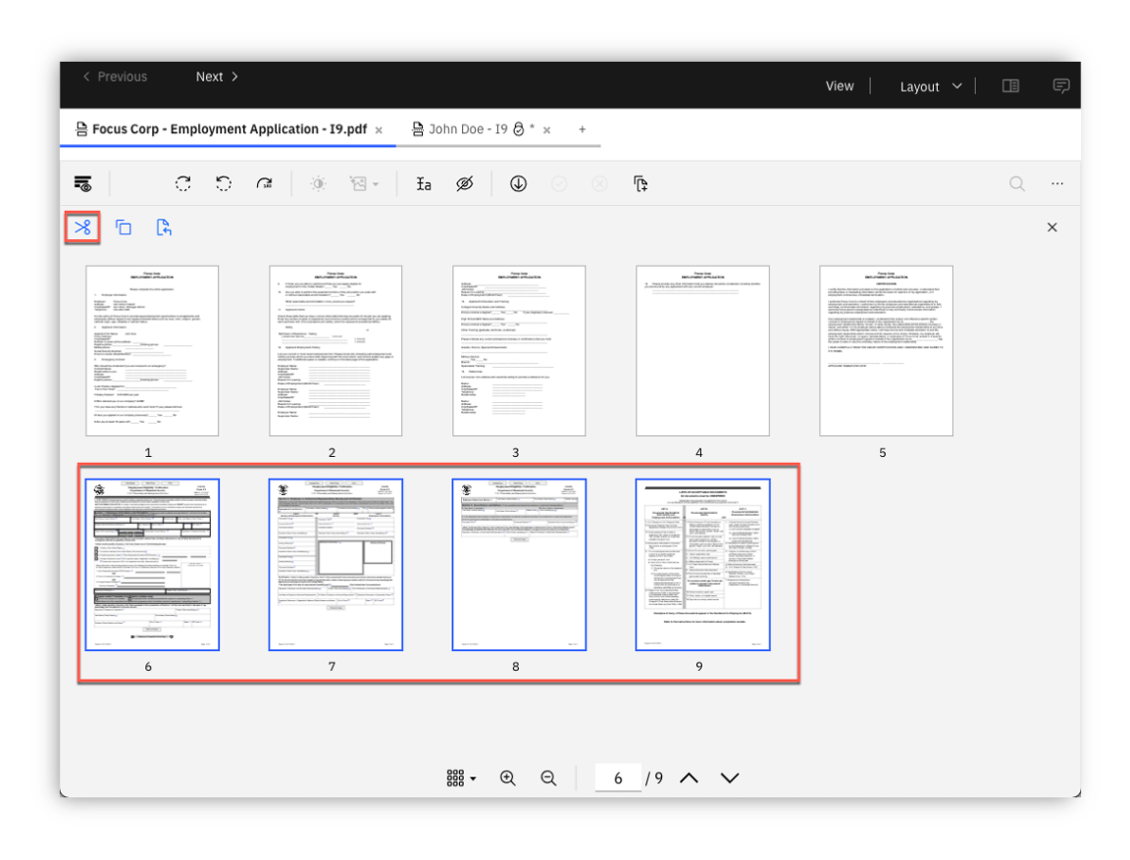Screen dimensions: 1130x860
Task: Rotate page 180 degrees
Action: [x=265, y=183]
